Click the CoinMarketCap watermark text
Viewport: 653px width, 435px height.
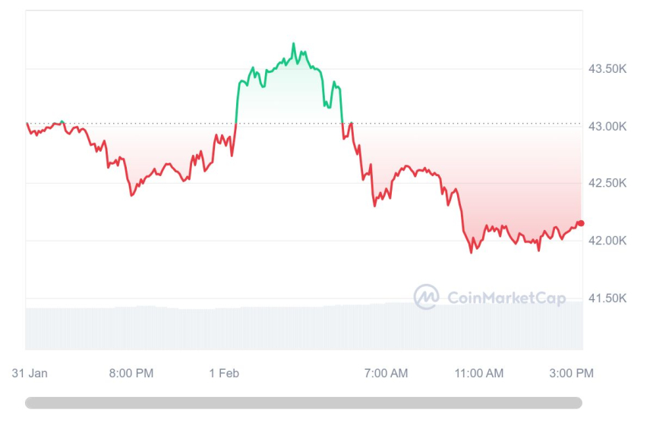[x=506, y=298]
